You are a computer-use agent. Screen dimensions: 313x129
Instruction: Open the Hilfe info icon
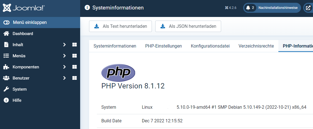[6, 100]
